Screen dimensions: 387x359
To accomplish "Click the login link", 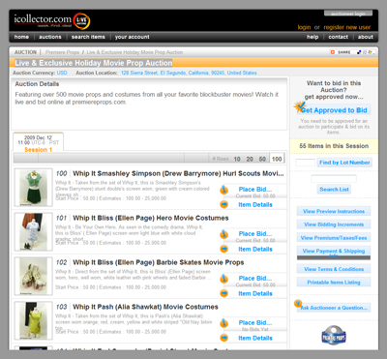I will 304,27.
